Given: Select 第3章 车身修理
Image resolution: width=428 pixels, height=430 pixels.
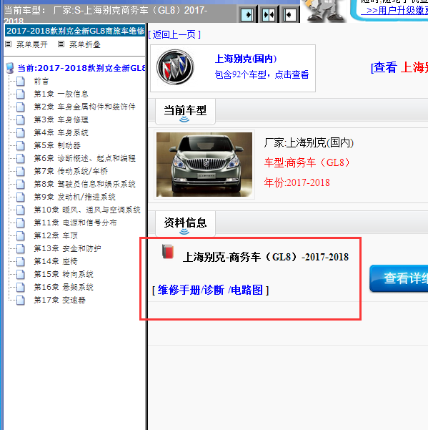Looking at the screenshot, I should coord(61,119).
